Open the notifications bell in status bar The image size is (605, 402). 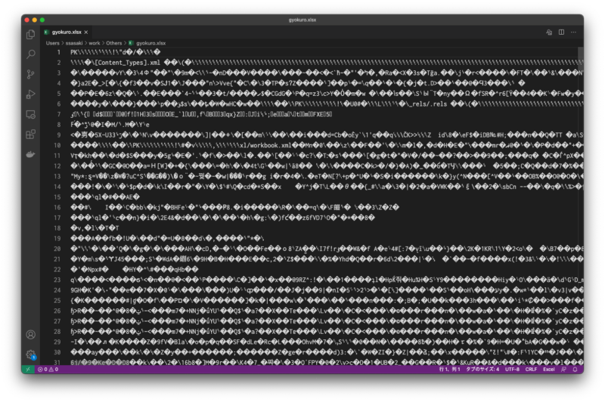click(575, 370)
